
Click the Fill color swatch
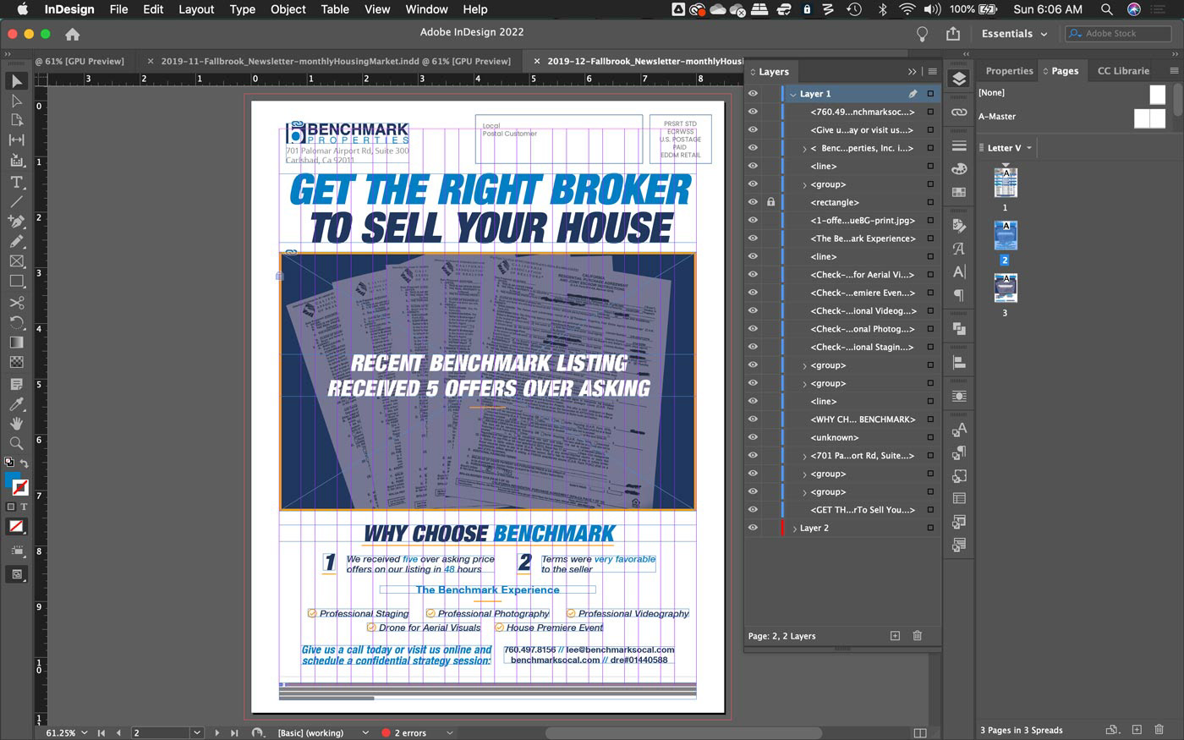click(11, 479)
